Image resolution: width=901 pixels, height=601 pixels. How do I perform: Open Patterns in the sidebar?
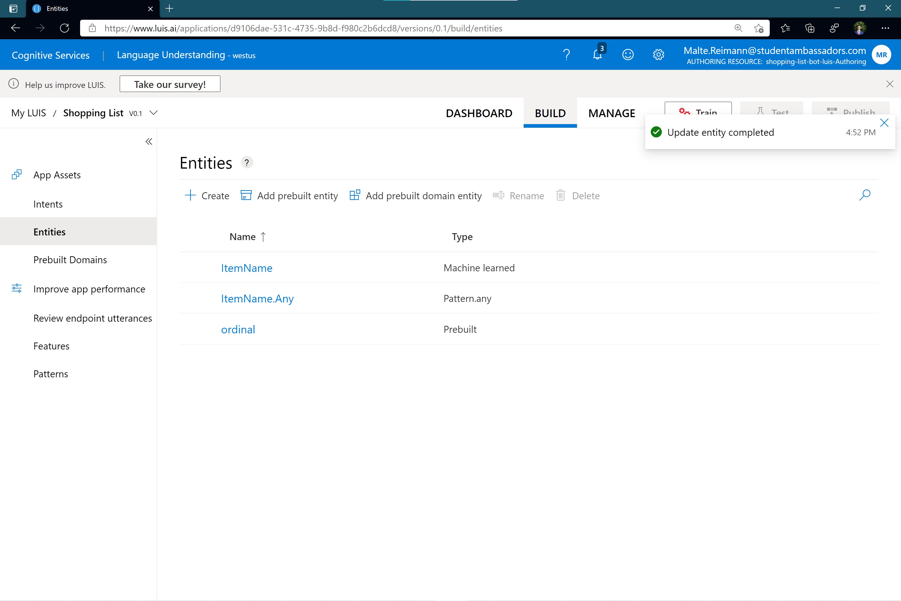point(51,374)
